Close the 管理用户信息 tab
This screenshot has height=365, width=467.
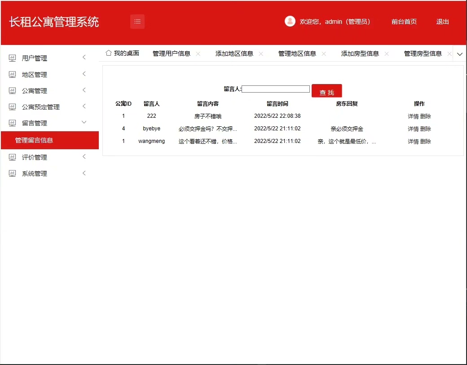[x=198, y=54]
